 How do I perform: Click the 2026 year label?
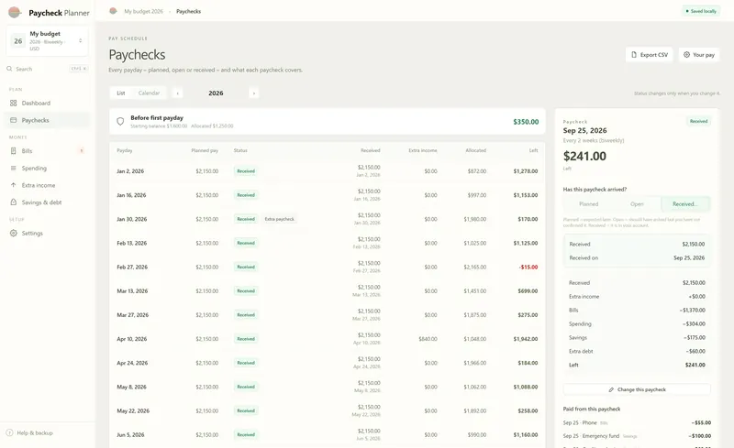[216, 93]
